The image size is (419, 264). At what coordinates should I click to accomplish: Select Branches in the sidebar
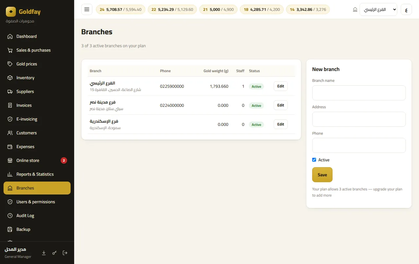37,188
